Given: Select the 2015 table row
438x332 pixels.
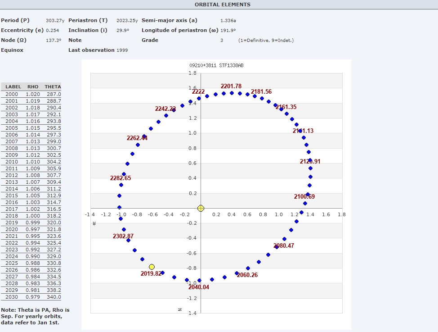Looking at the screenshot, I should 31,196.
